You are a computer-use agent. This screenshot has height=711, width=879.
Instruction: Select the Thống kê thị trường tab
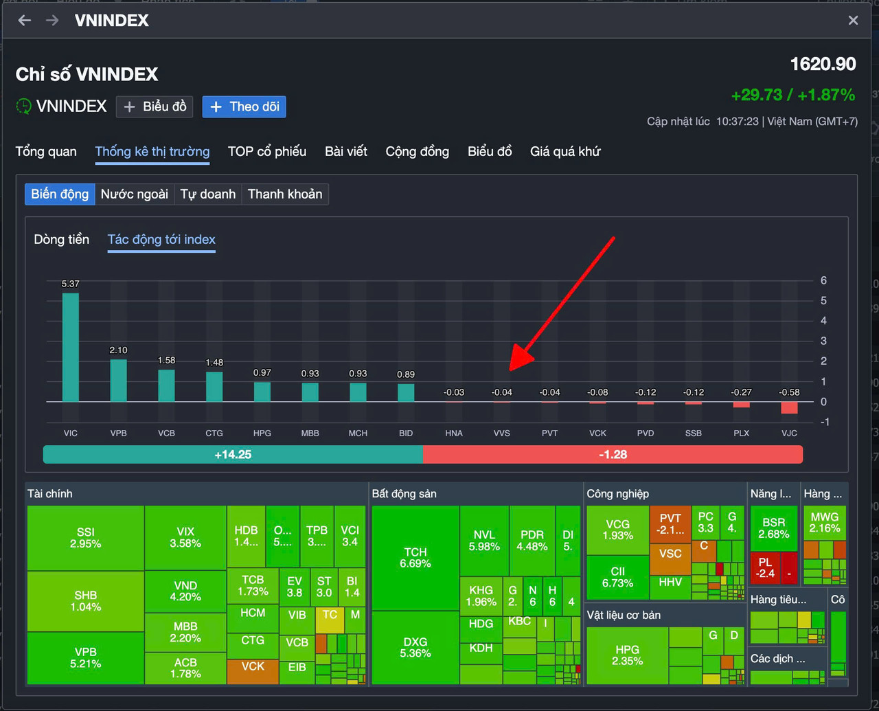tap(152, 151)
